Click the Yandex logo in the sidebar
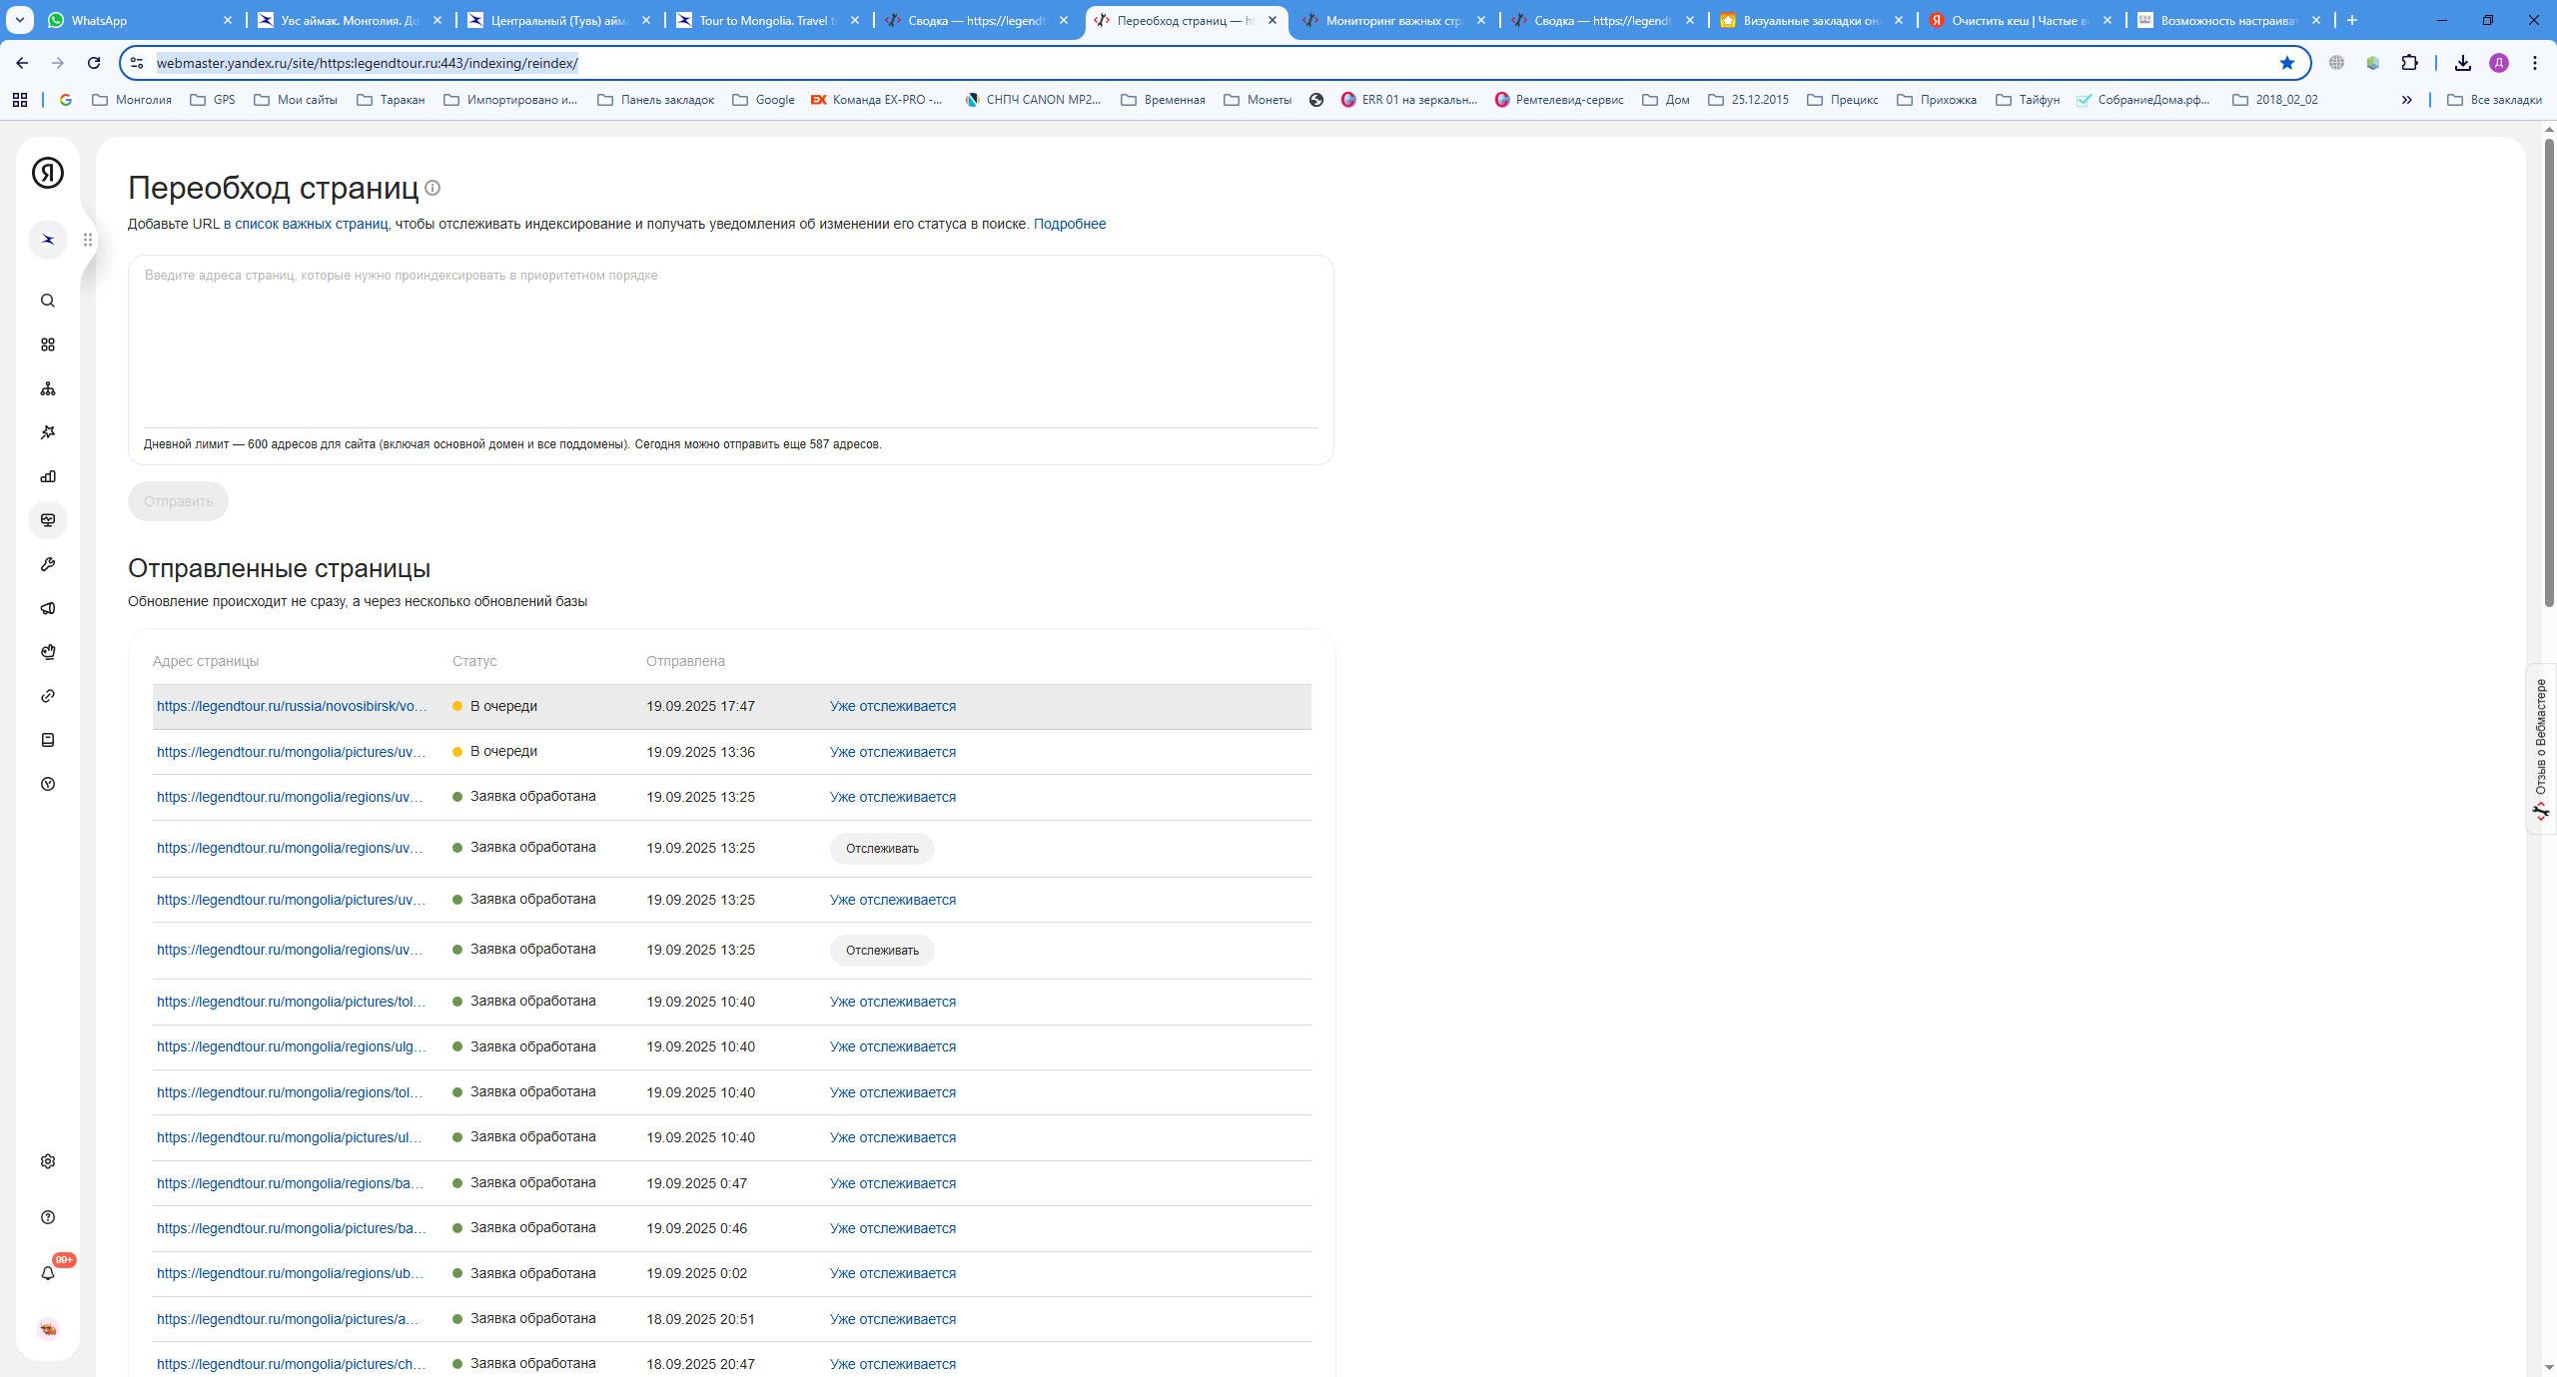Image resolution: width=2557 pixels, height=1377 pixels. coord(47,173)
